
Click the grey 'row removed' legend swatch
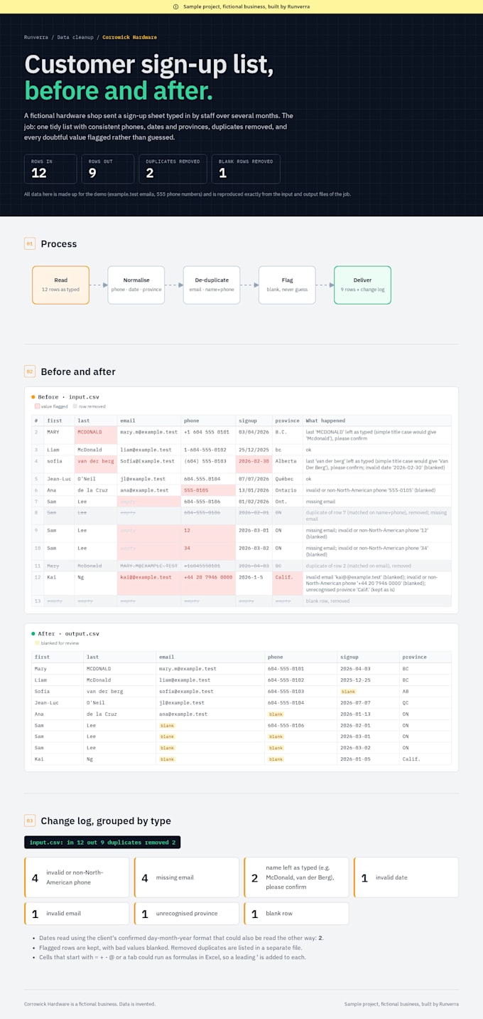pyautogui.click(x=75, y=406)
